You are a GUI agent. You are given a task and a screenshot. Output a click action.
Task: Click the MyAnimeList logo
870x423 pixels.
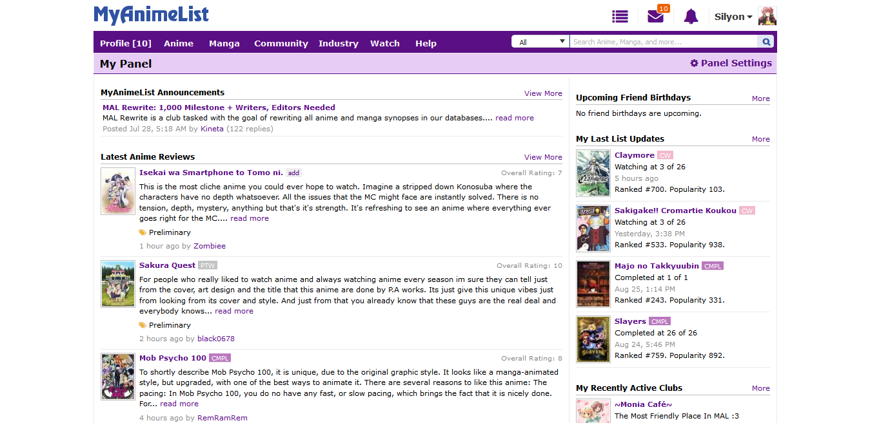pyautogui.click(x=151, y=15)
